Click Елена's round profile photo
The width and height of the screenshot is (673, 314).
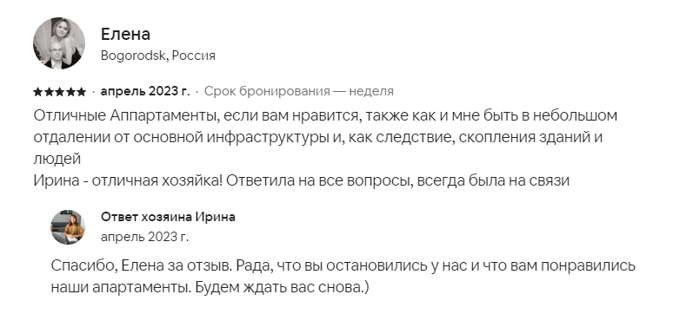pyautogui.click(x=59, y=43)
